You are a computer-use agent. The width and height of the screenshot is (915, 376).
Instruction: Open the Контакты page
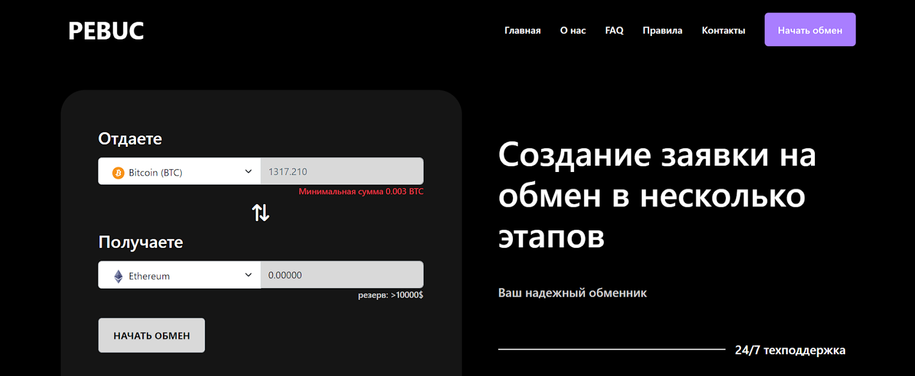(x=723, y=30)
